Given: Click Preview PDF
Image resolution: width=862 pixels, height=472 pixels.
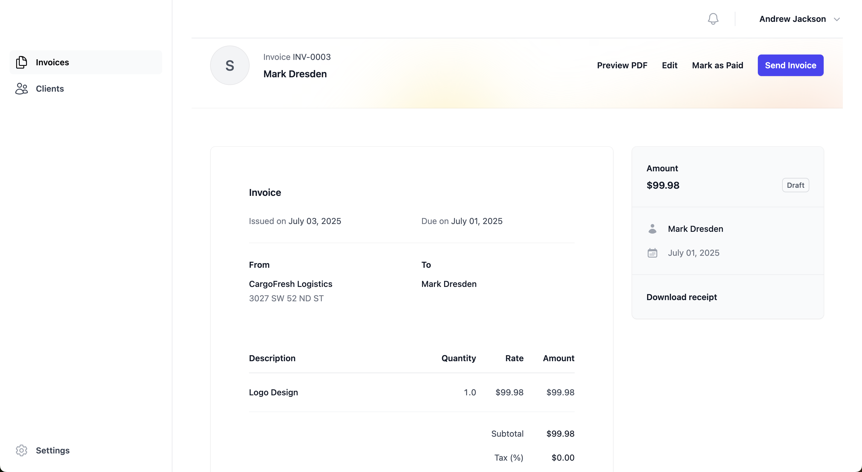Looking at the screenshot, I should (x=622, y=65).
